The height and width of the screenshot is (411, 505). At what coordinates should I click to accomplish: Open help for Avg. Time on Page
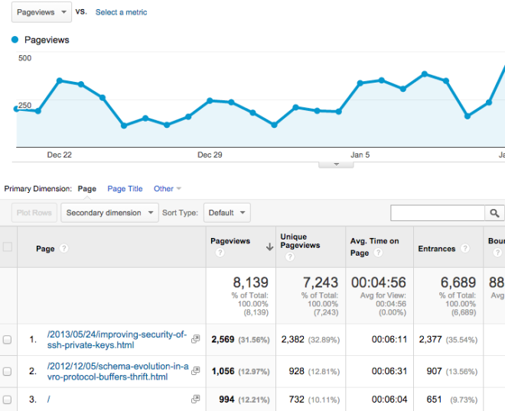[378, 253]
